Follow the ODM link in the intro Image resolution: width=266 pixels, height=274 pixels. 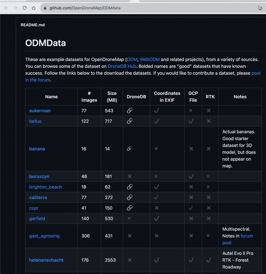pos(132,59)
